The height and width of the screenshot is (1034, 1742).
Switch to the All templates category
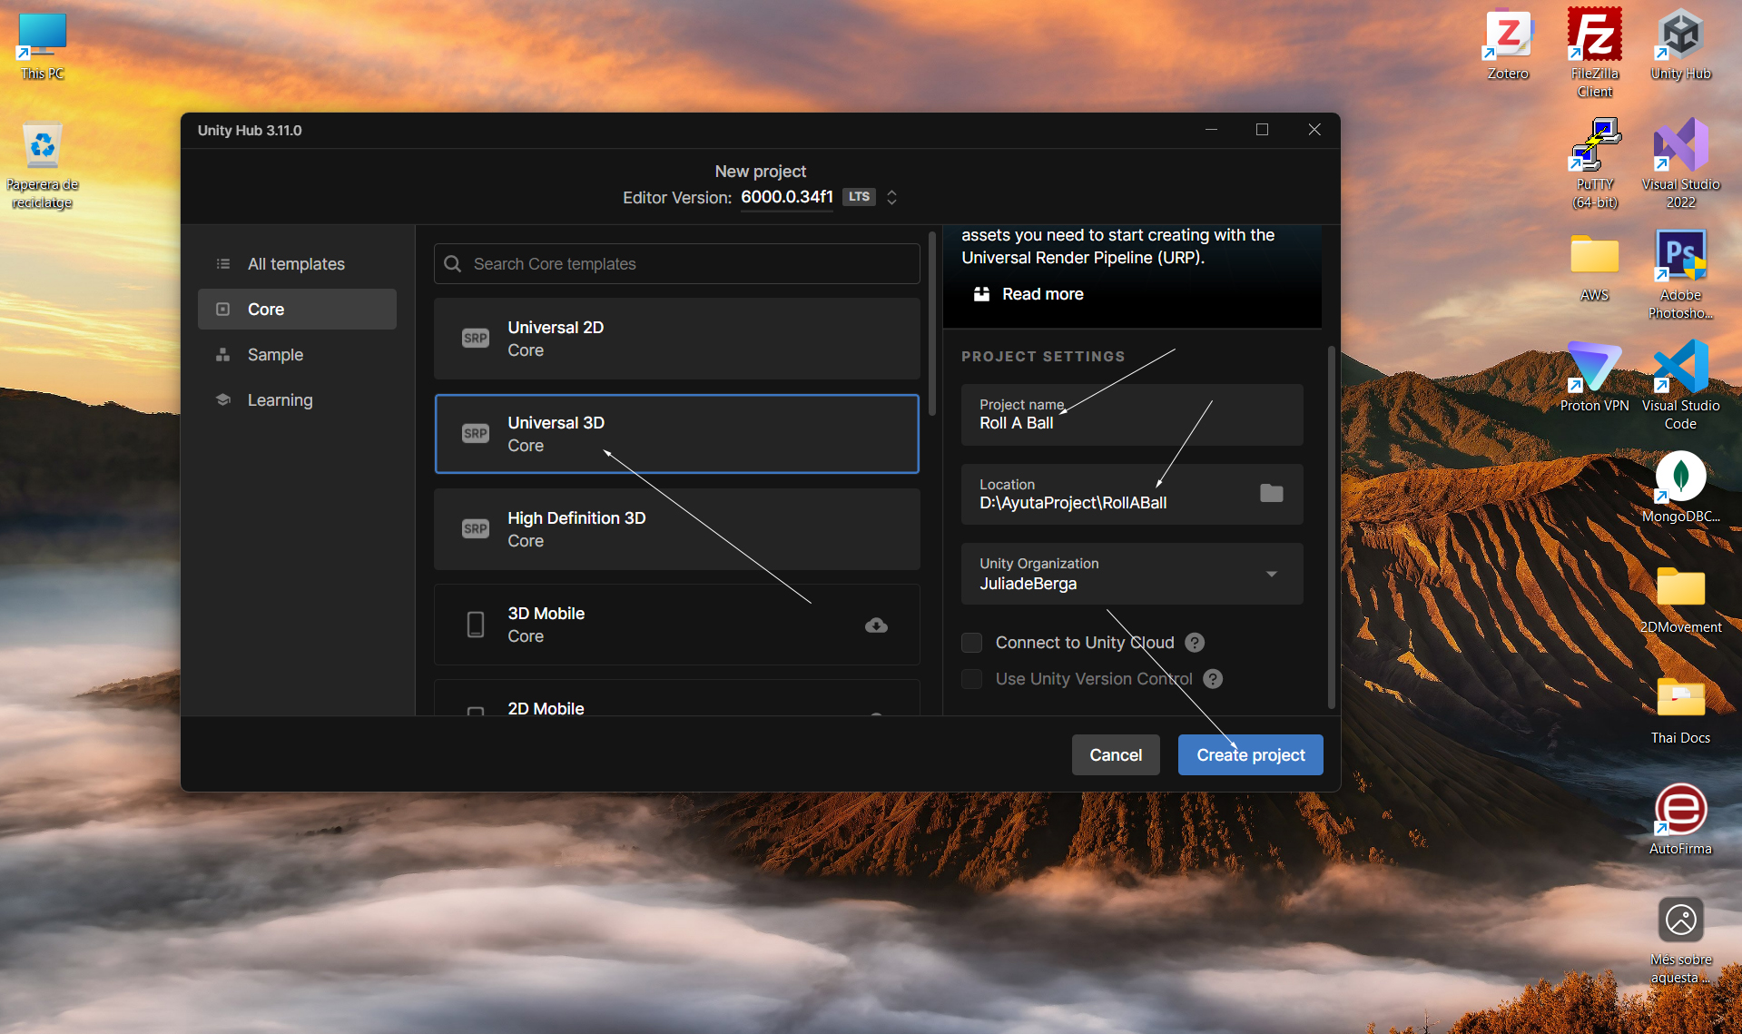pos(296,264)
